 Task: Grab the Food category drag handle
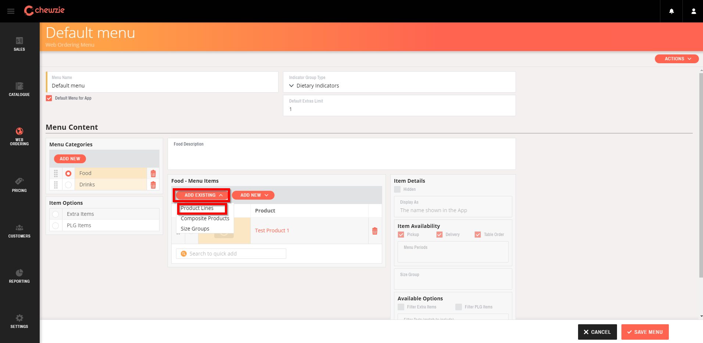point(56,174)
